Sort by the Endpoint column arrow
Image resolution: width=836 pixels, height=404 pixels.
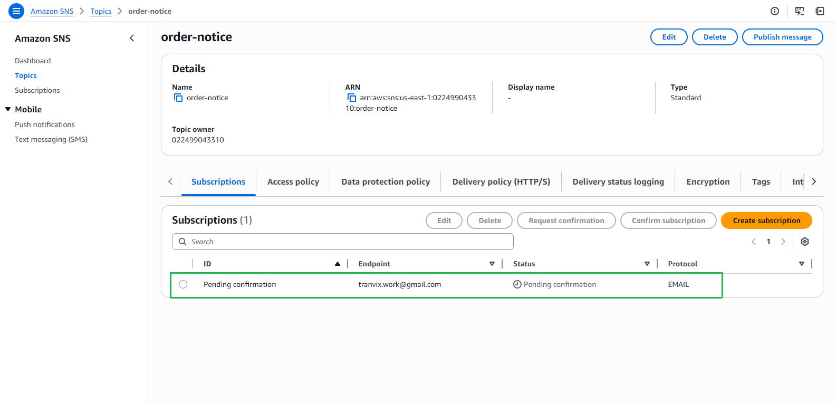tap(492, 264)
